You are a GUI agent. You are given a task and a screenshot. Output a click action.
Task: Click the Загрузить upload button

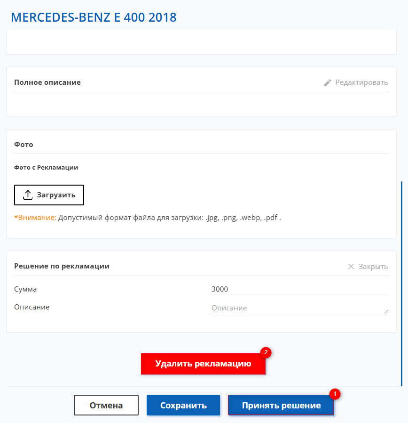point(49,195)
